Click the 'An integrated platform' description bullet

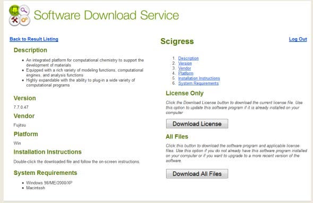click(85, 63)
